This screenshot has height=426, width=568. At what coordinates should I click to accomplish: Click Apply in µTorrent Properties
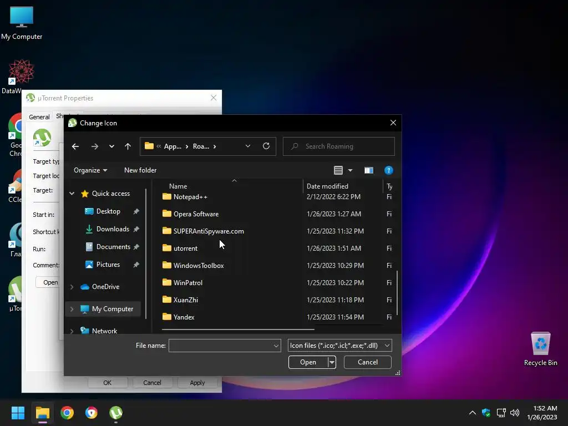[197, 383]
